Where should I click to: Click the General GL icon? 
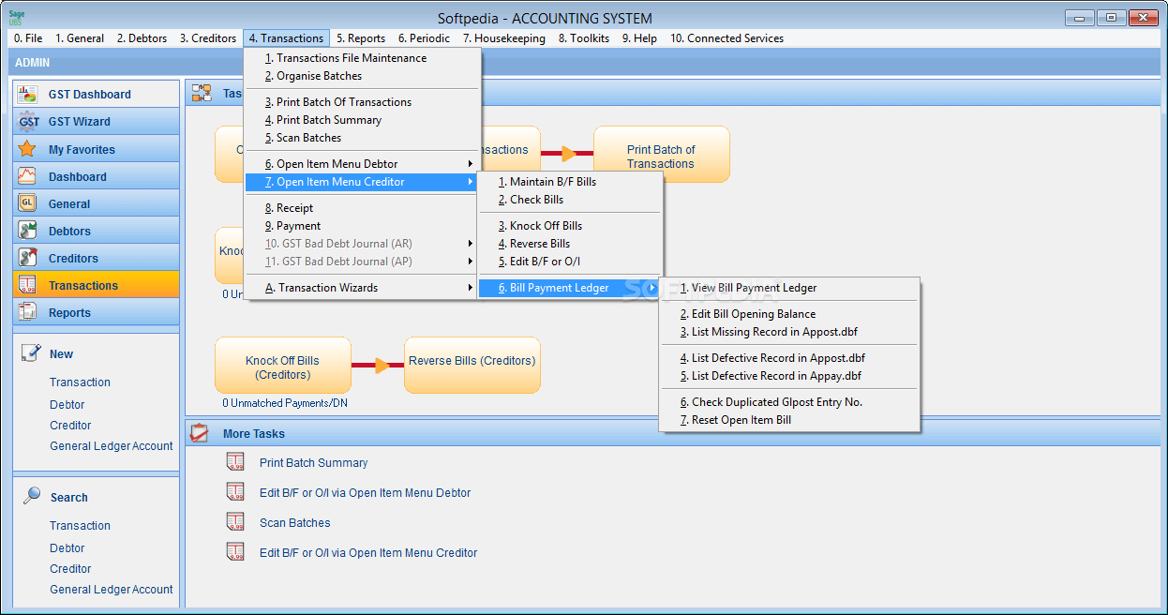click(x=27, y=203)
